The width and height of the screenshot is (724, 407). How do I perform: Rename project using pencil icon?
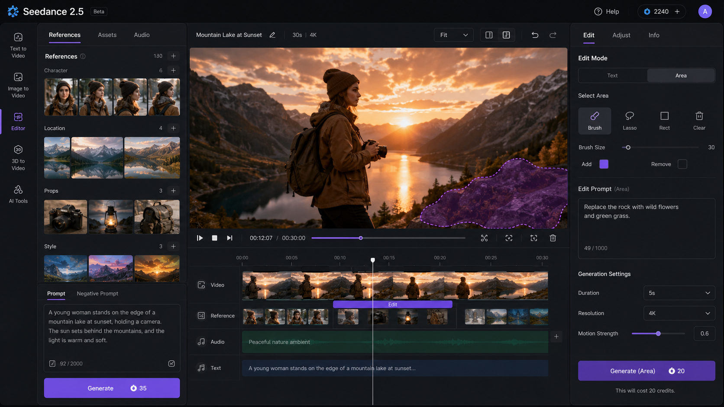(x=272, y=35)
